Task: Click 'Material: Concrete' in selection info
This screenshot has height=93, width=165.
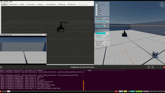Action: point(100,45)
